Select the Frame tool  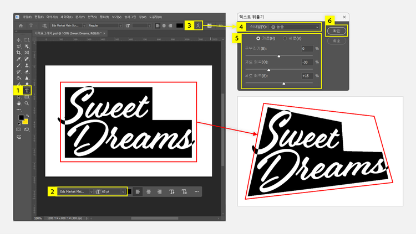[27, 53]
